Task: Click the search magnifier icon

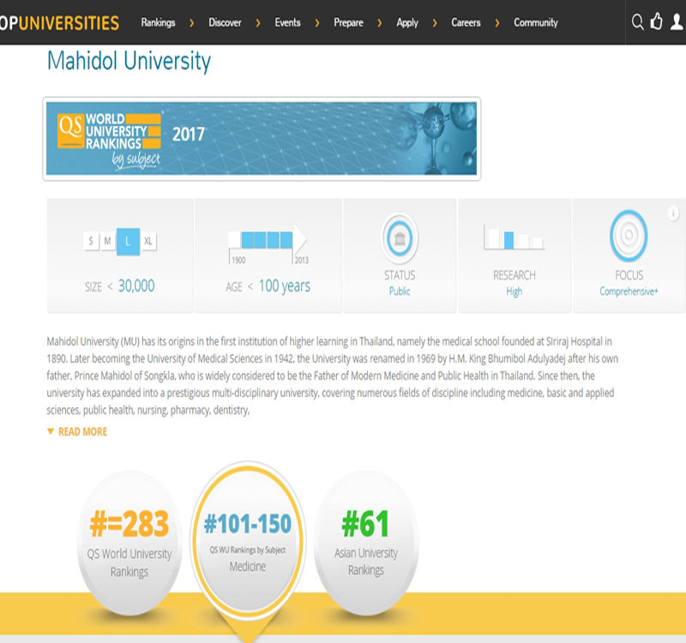Action: point(637,22)
